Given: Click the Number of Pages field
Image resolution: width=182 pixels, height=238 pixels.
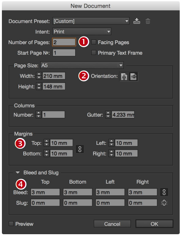Looking at the screenshot, I should pos(64,42).
